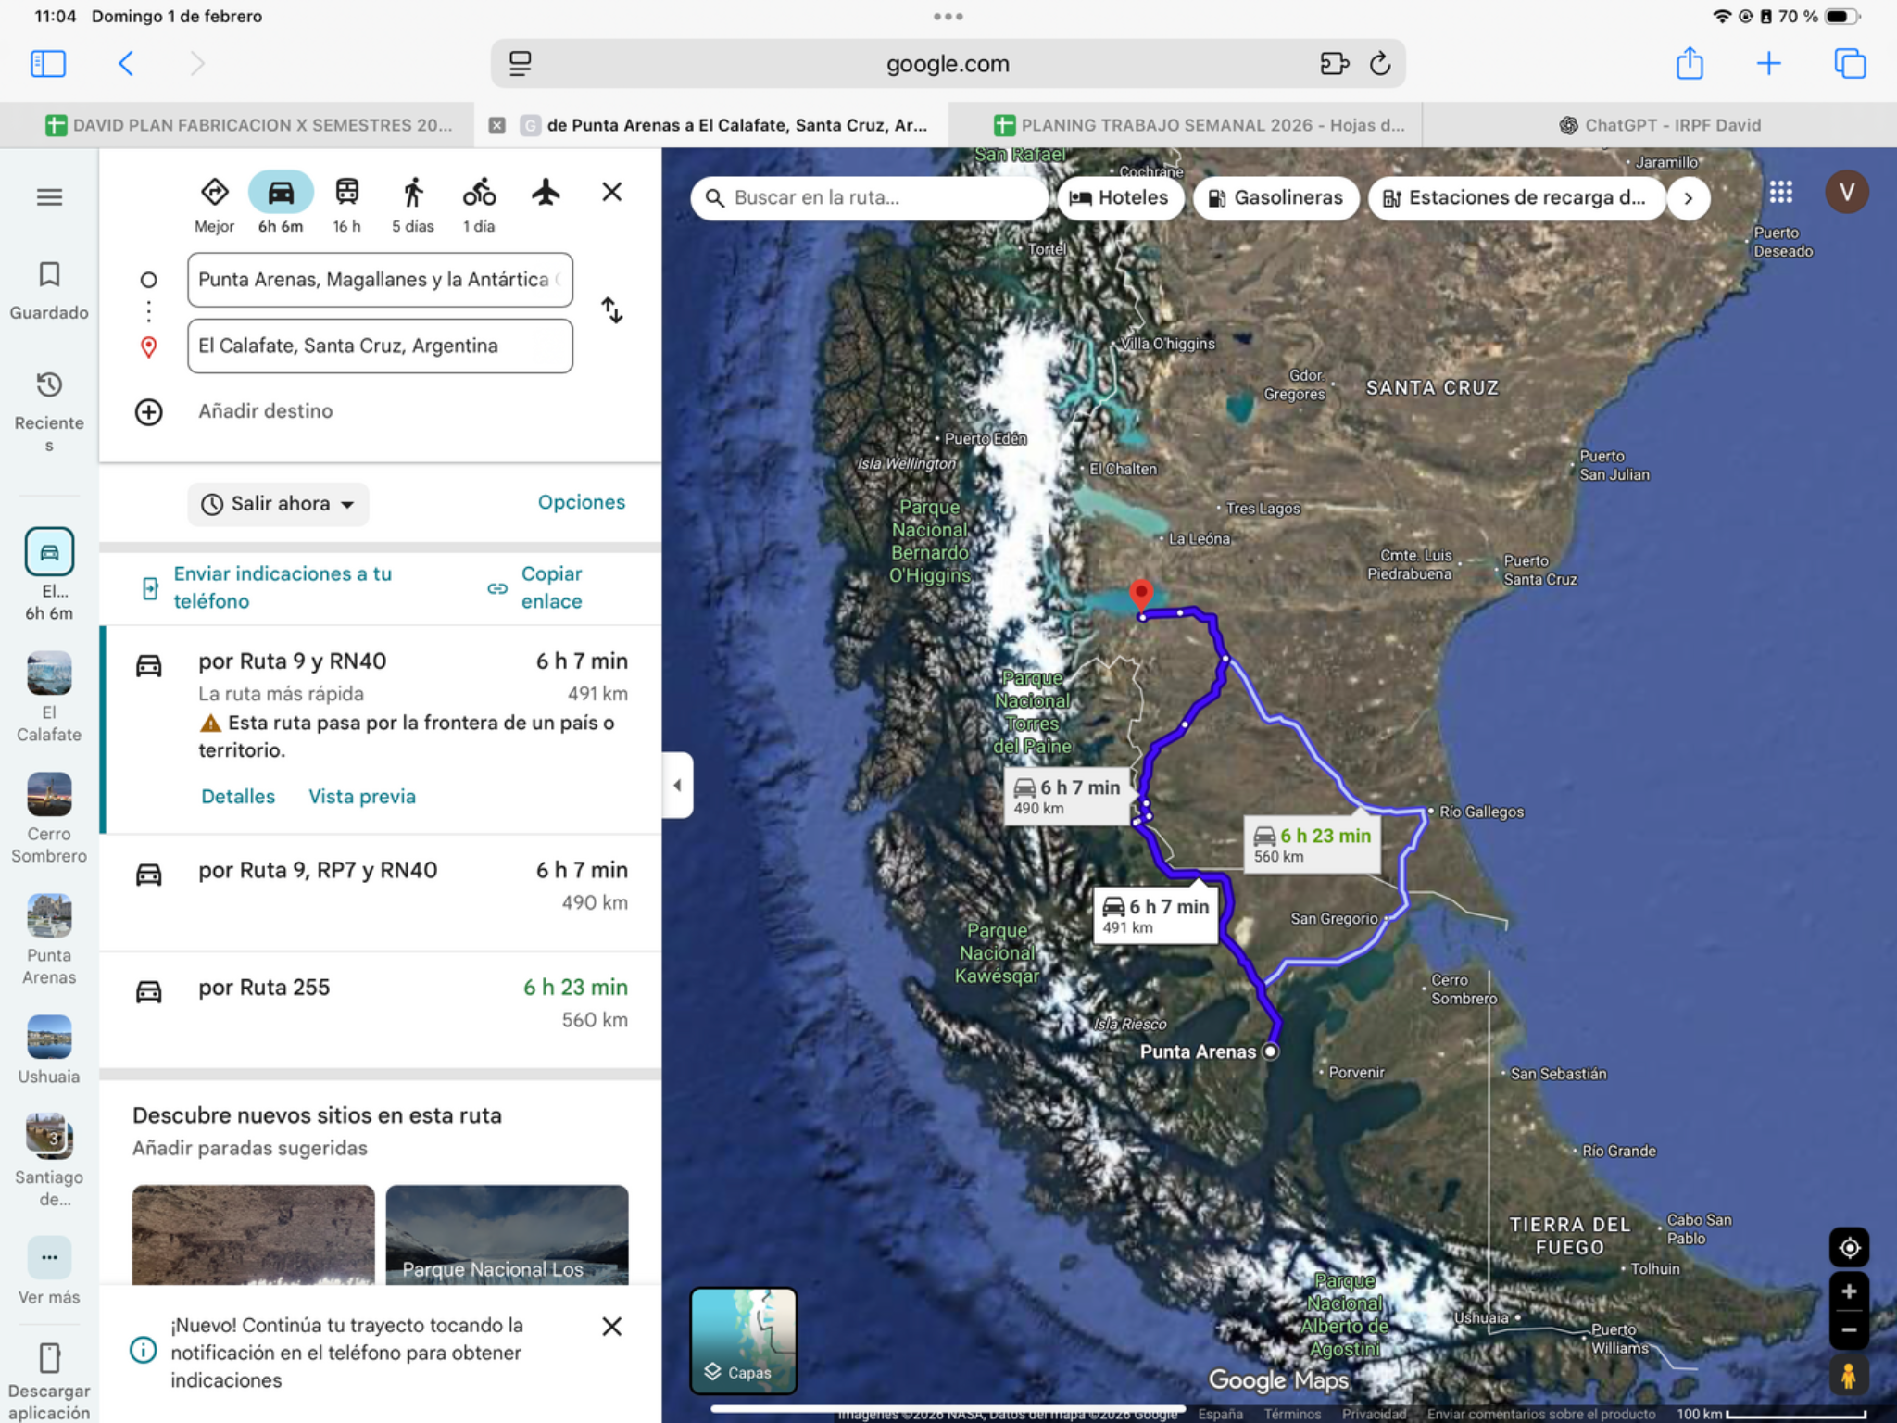The height and width of the screenshot is (1423, 1897).
Task: Switch map layers with Capas
Action: pyautogui.click(x=743, y=1341)
